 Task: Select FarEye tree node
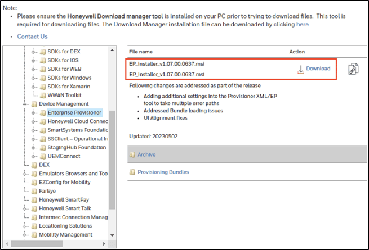pos(47,191)
